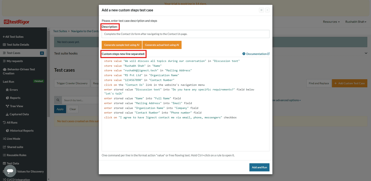371x181 pixels.
Task: Click the Search by text field
Action: (80, 100)
